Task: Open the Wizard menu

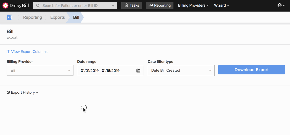Action: (x=222, y=5)
